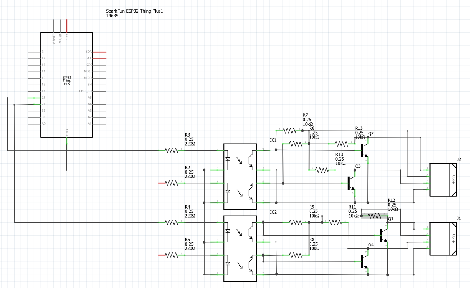This screenshot has height=288, width=470.
Task: Select the R3 220Ω resistor symbol
Action: point(171,150)
